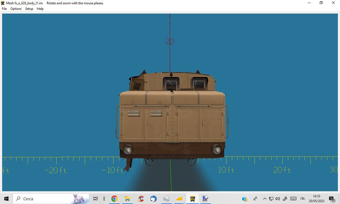Open the yellow wedge app in taskbar

pos(179,199)
